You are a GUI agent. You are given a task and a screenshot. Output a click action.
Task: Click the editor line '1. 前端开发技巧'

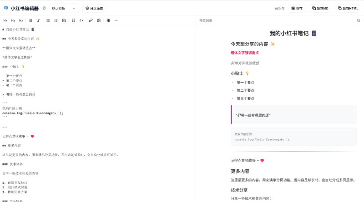pyautogui.click(x=15, y=182)
